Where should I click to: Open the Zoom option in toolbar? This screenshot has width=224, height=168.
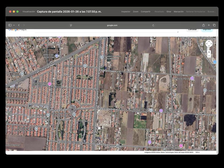coord(135,12)
